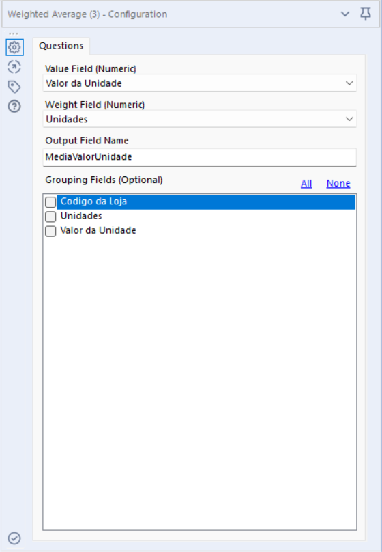Open the Help question mark icon
Screen dimensions: 382x552
tap(14, 107)
